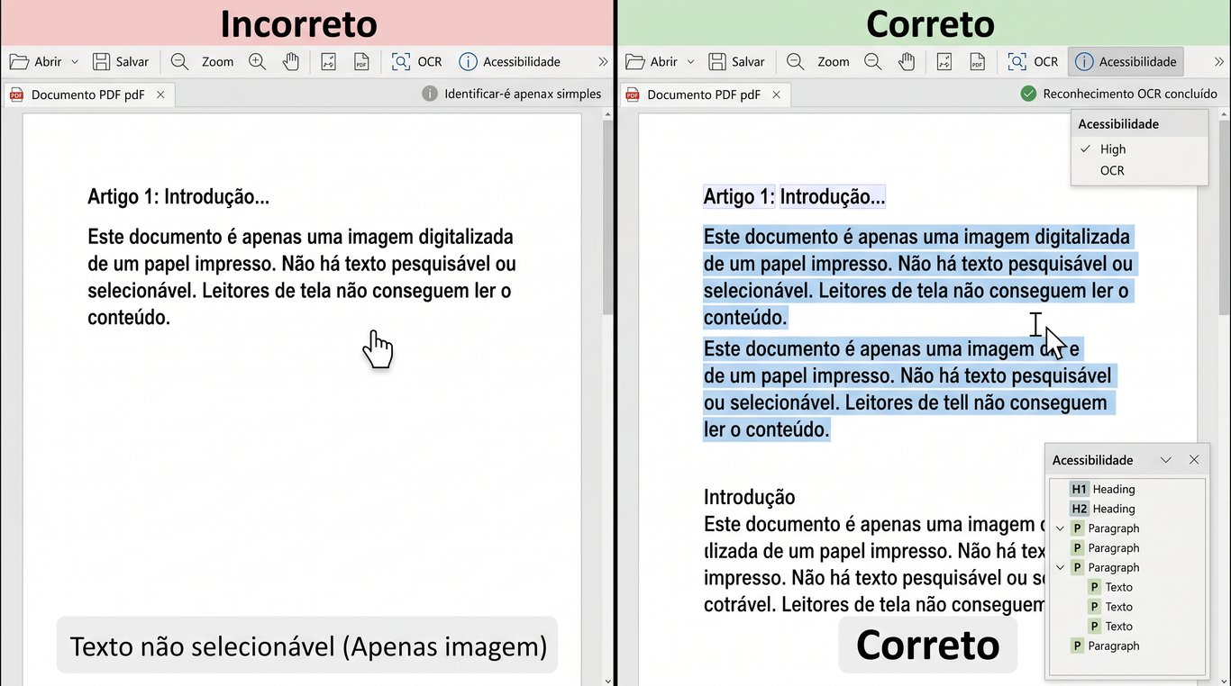1231x686 pixels.
Task: Show more toolbar items in Incorreto panel
Action: [x=603, y=62]
